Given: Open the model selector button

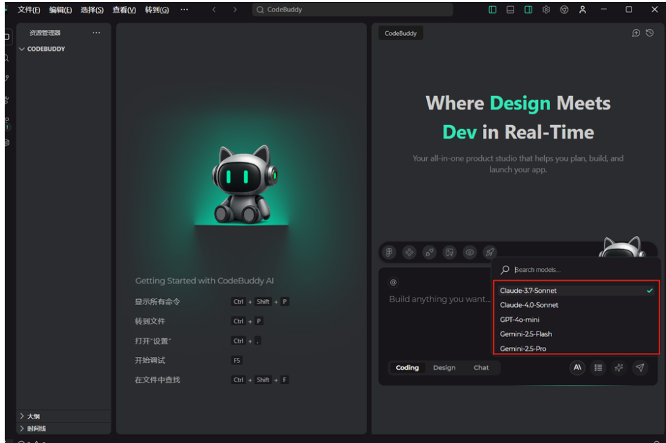Looking at the screenshot, I should point(577,367).
